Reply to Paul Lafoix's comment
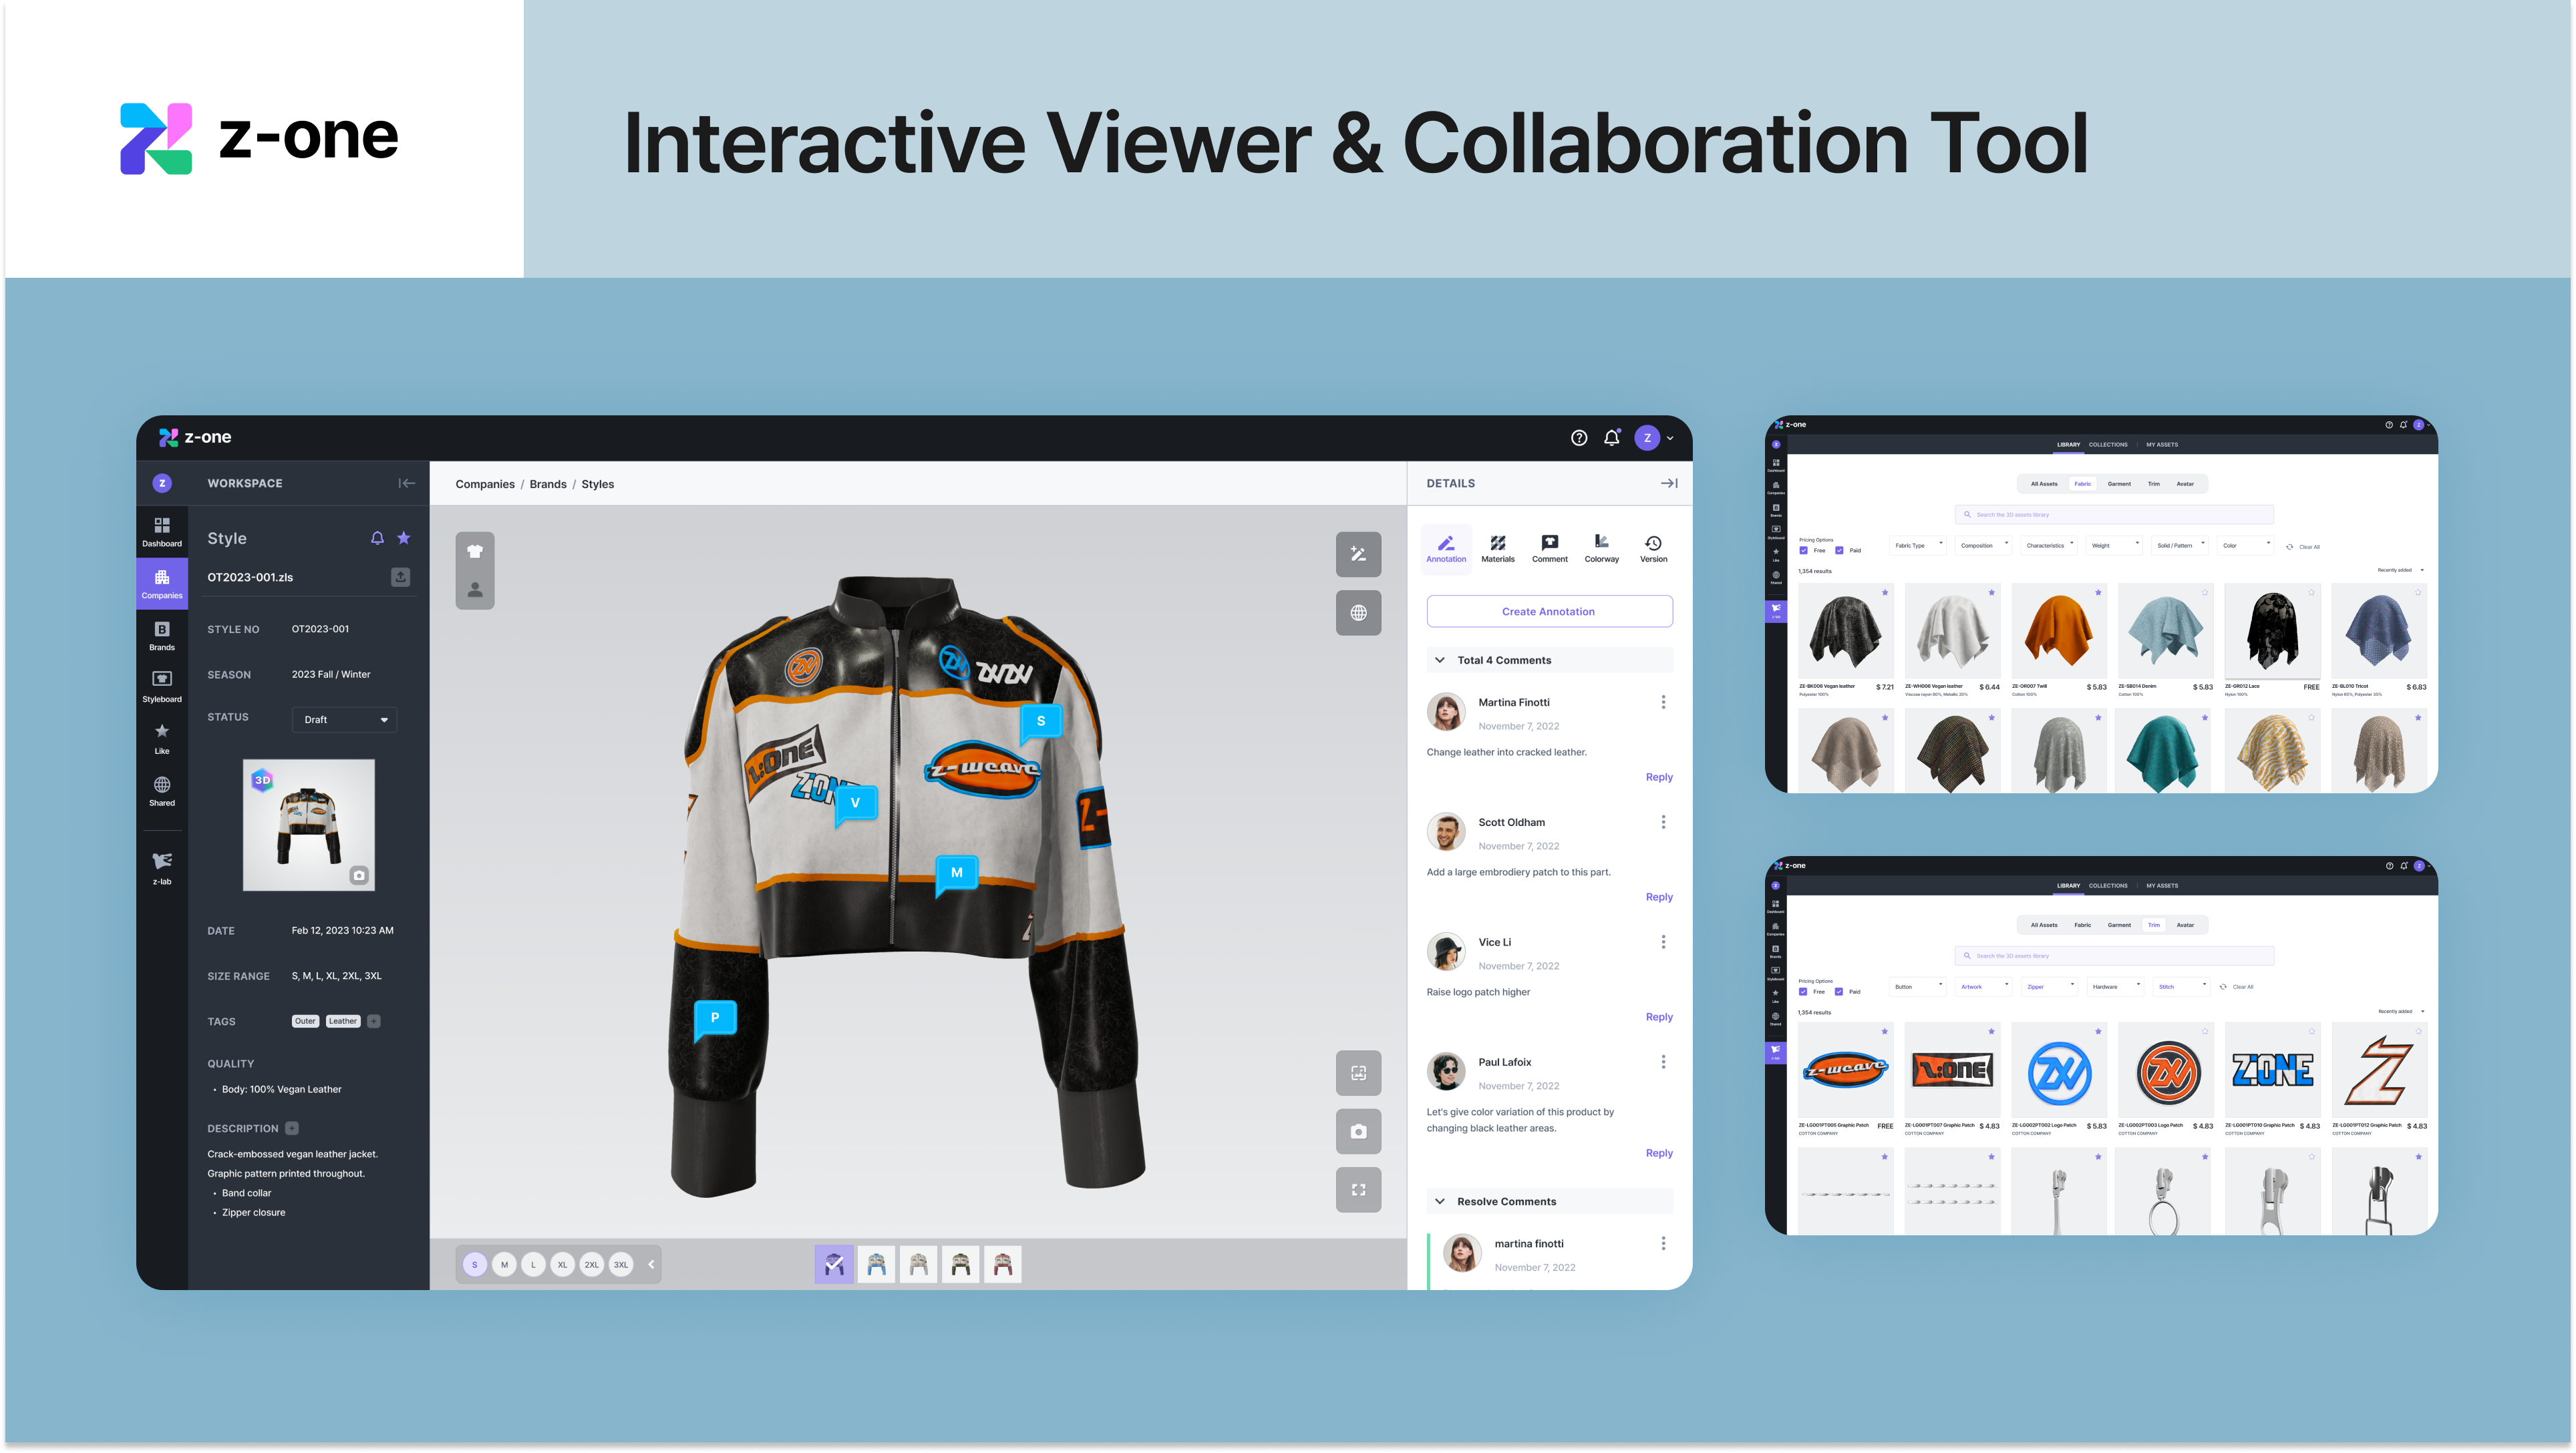This screenshot has width=2576, height=1453. (1658, 1153)
